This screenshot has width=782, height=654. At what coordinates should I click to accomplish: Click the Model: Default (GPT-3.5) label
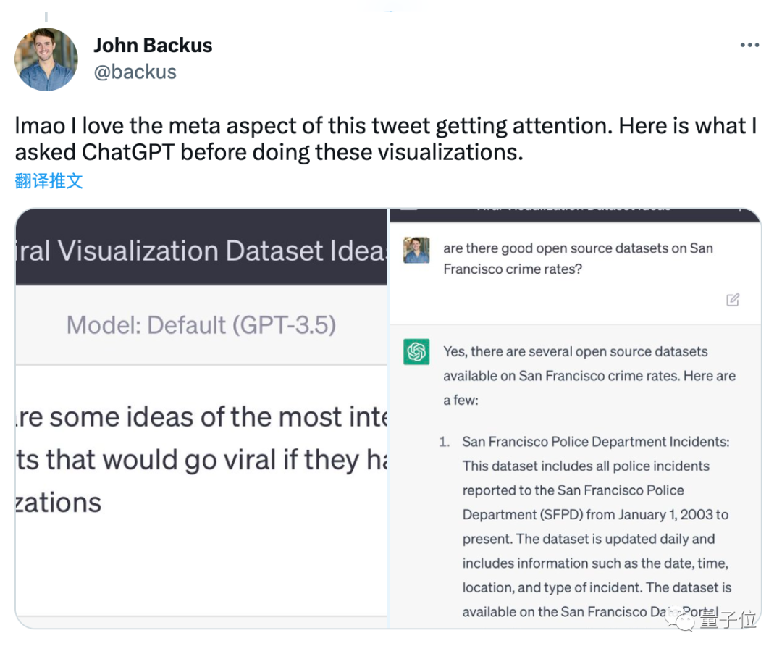click(x=201, y=325)
